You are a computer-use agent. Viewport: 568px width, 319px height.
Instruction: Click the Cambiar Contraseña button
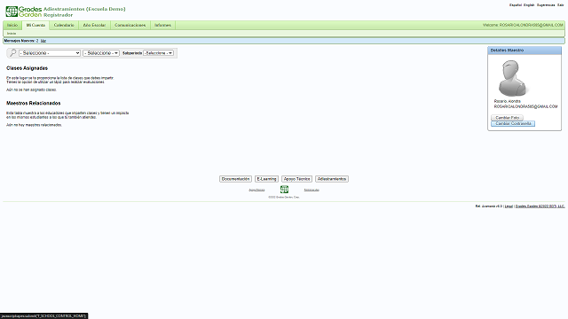(x=513, y=124)
